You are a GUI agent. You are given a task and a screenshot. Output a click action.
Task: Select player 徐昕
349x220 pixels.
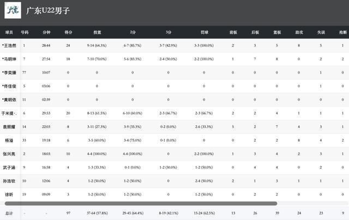[x=8, y=194]
